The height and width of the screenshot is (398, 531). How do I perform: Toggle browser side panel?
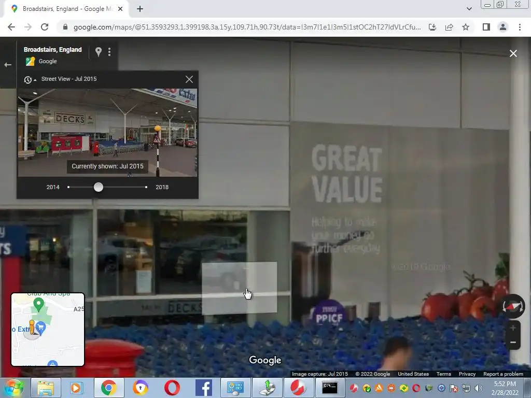click(486, 27)
